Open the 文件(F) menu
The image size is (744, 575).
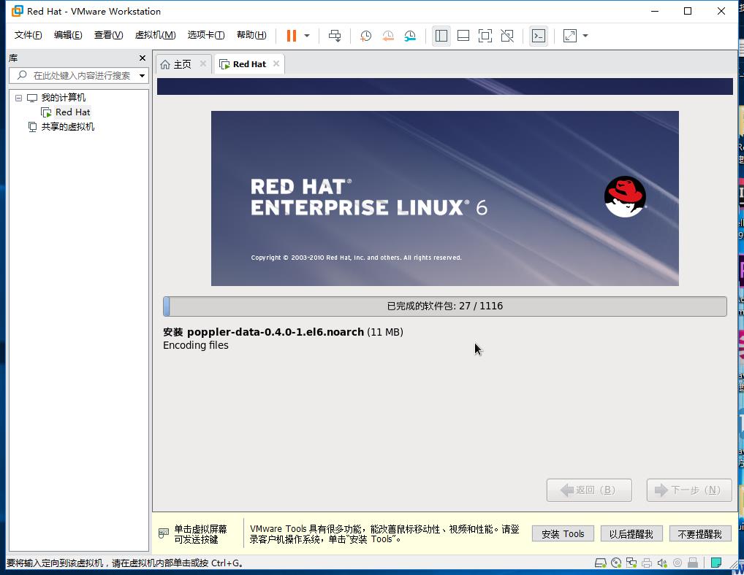(28, 35)
